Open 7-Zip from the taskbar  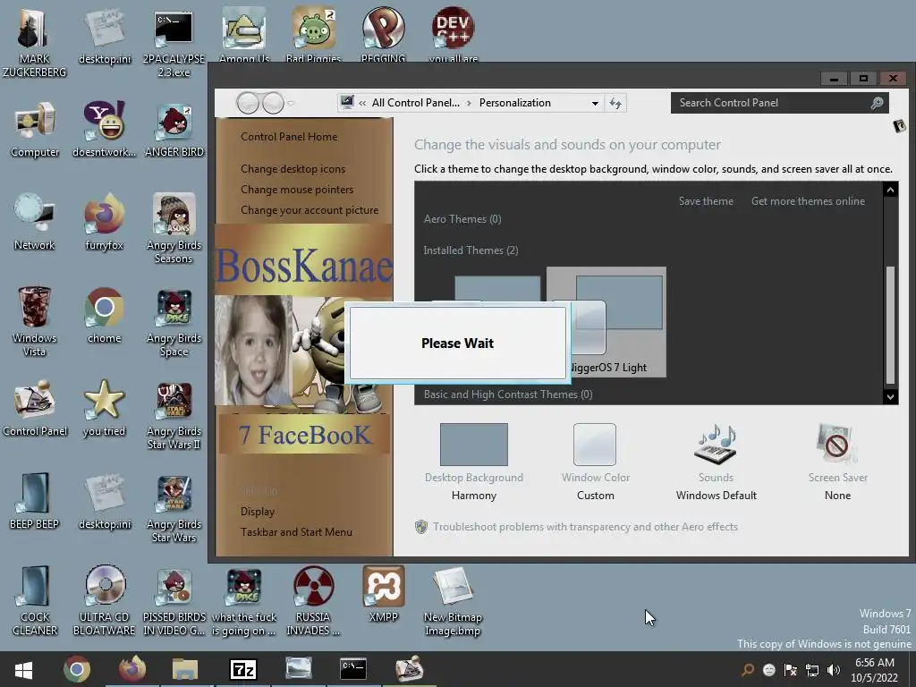(x=243, y=669)
